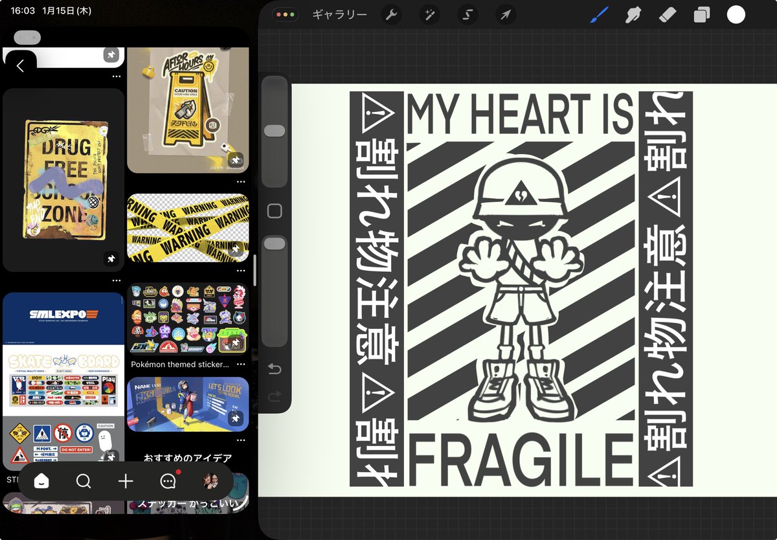Tap pin icon on Let's Look blue image

236,418
